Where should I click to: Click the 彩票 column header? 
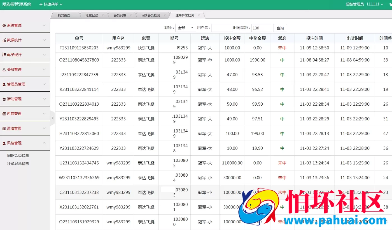point(146,38)
